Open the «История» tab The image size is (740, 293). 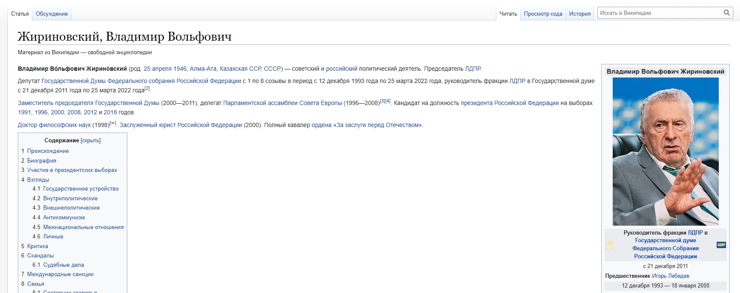[x=580, y=14]
